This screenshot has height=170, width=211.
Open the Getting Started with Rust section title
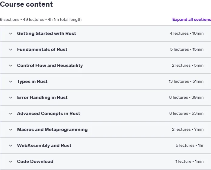[x=46, y=34]
